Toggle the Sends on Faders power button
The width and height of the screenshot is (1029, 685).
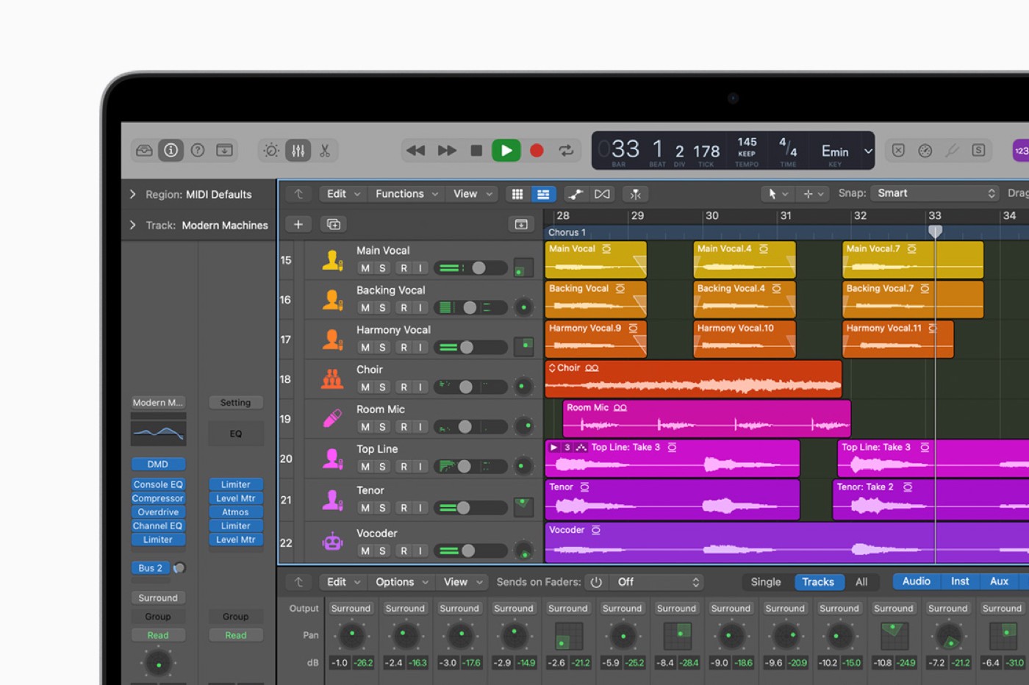(596, 582)
